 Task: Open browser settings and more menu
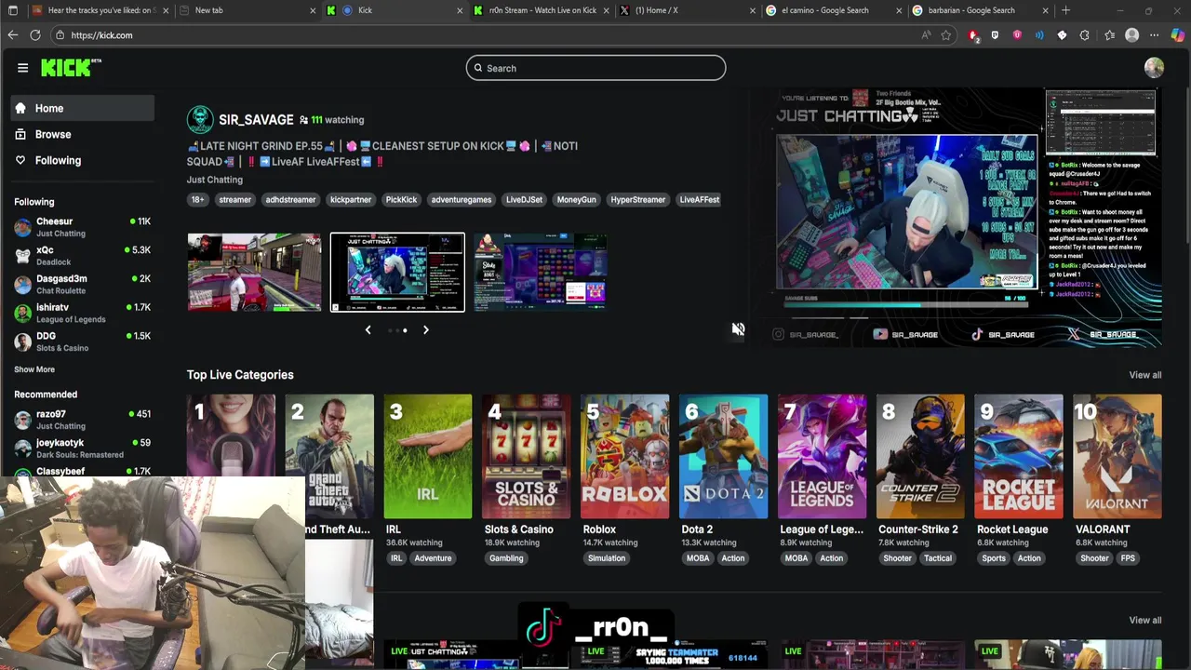click(1155, 35)
